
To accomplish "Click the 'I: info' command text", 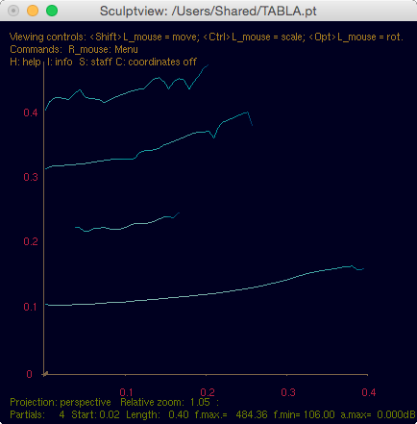I will (60, 62).
